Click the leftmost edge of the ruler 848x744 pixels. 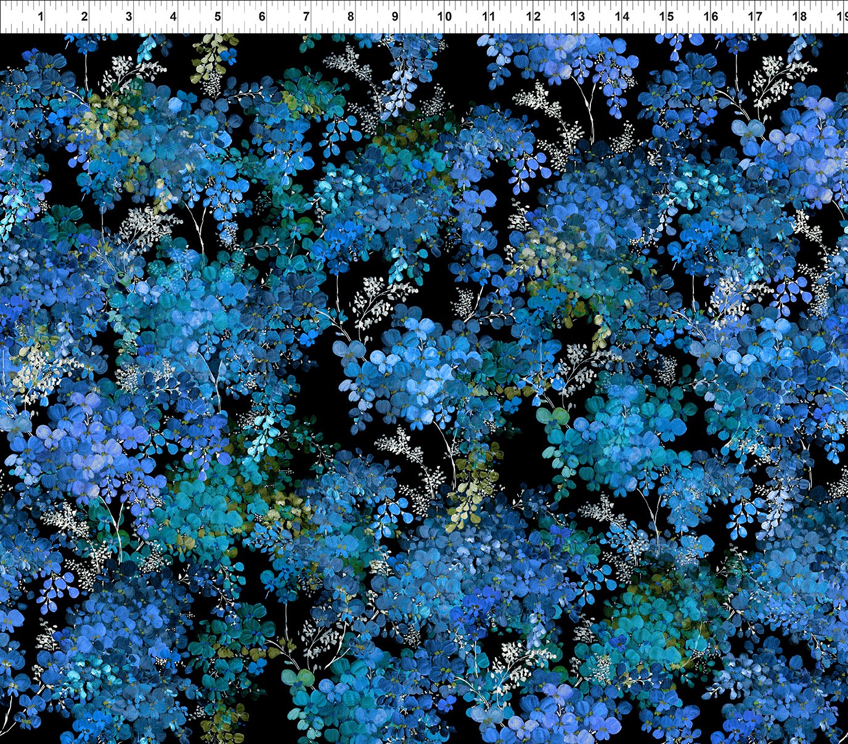coord(3,15)
